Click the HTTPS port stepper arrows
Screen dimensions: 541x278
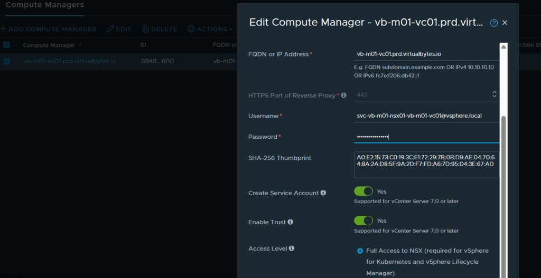[494, 94]
